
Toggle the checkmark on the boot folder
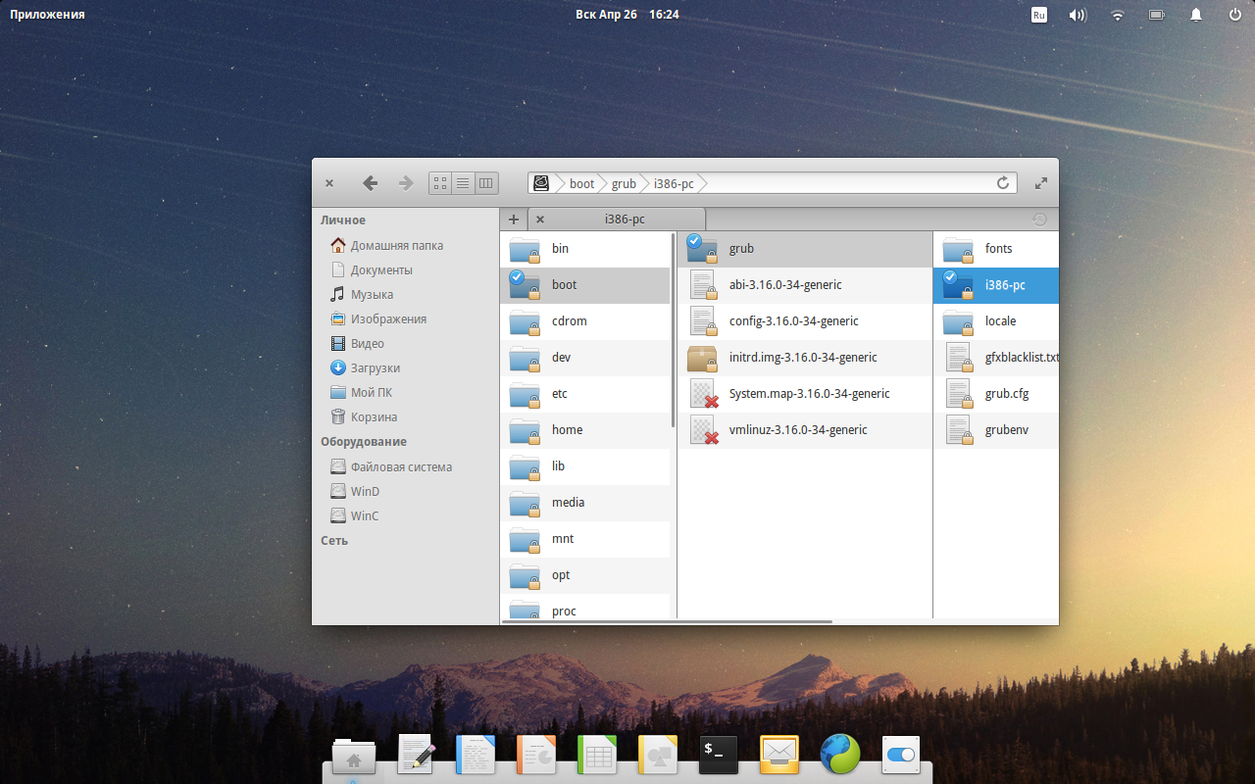pyautogui.click(x=517, y=277)
